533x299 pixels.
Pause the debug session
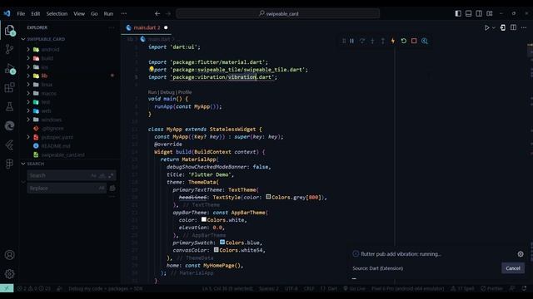[351, 41]
